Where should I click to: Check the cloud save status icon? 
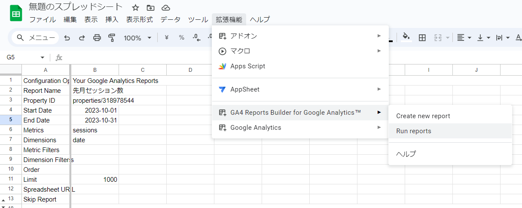[x=165, y=8]
